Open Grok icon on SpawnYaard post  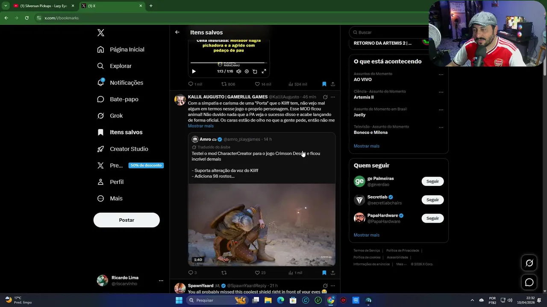click(325, 286)
